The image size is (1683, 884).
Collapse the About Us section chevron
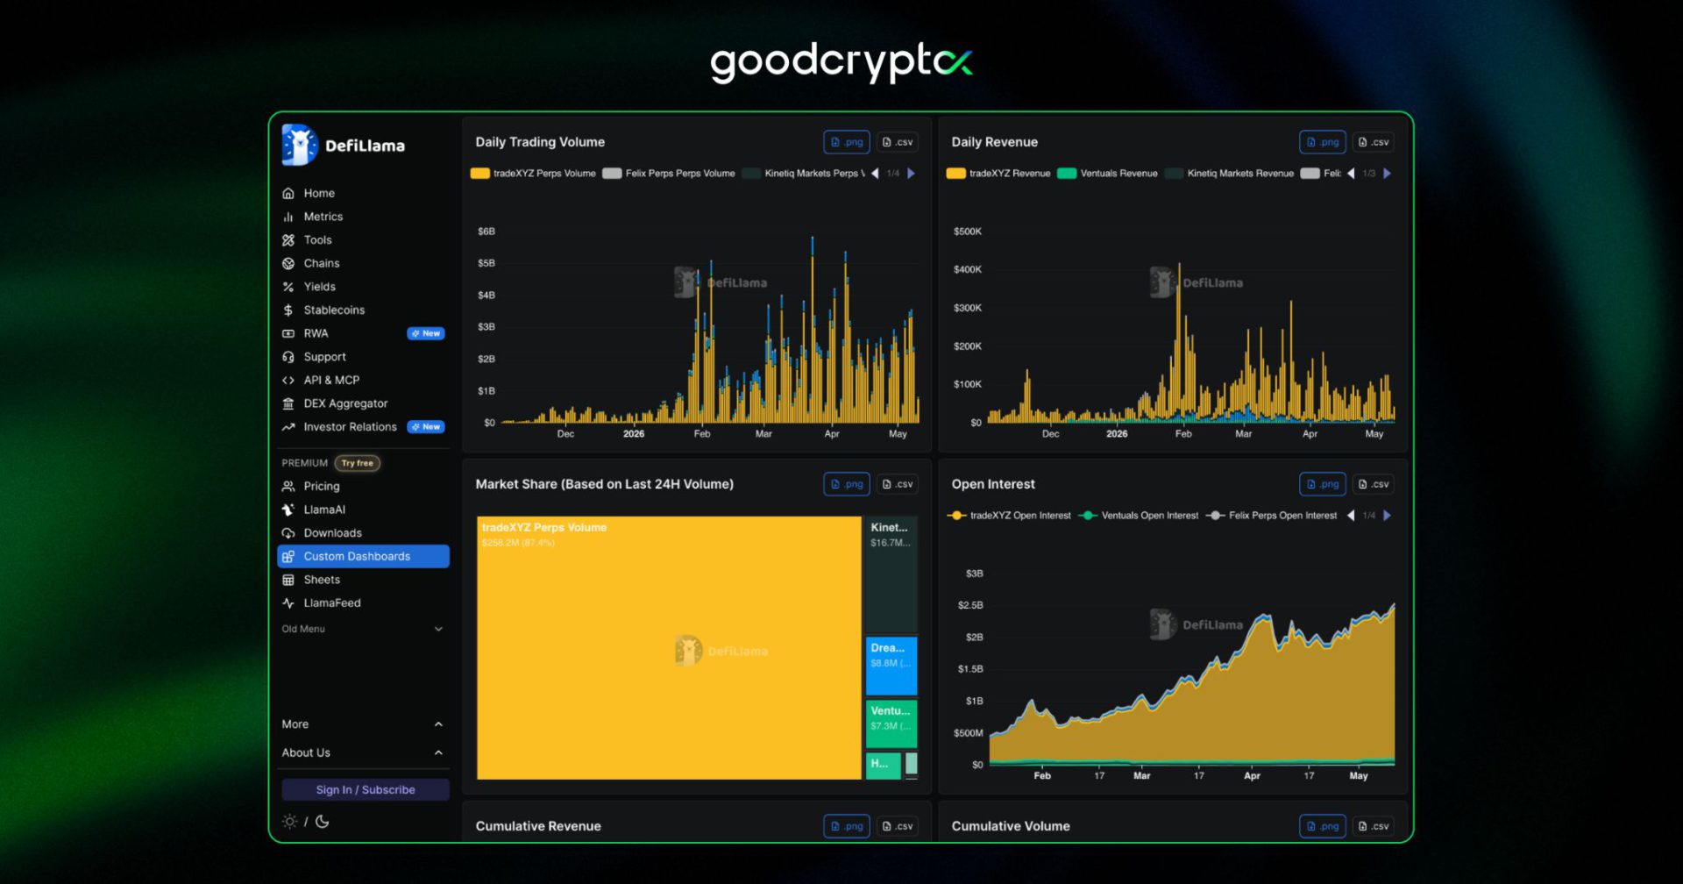(x=438, y=752)
